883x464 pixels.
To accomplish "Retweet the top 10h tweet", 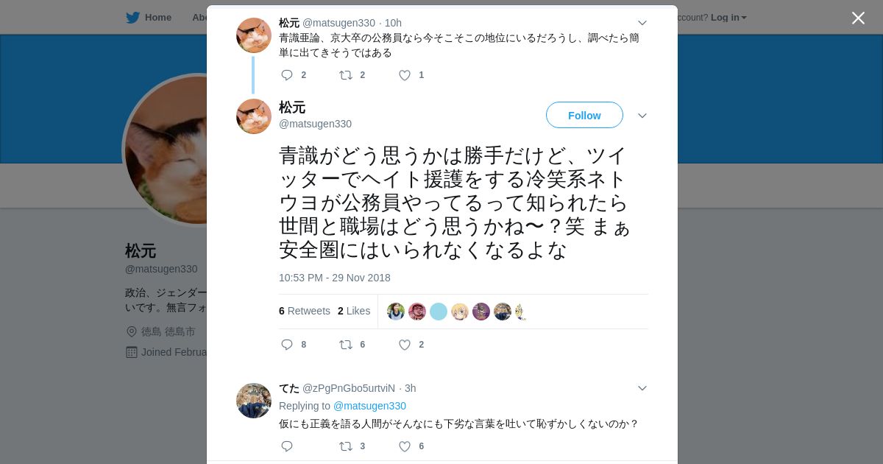I will [x=346, y=75].
